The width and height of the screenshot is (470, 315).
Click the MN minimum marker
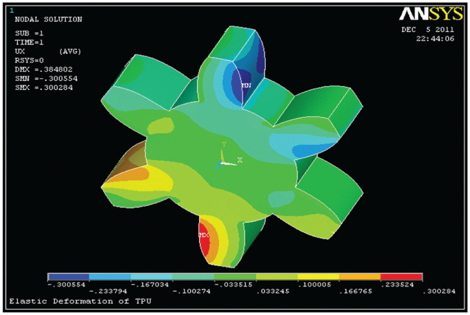(246, 86)
